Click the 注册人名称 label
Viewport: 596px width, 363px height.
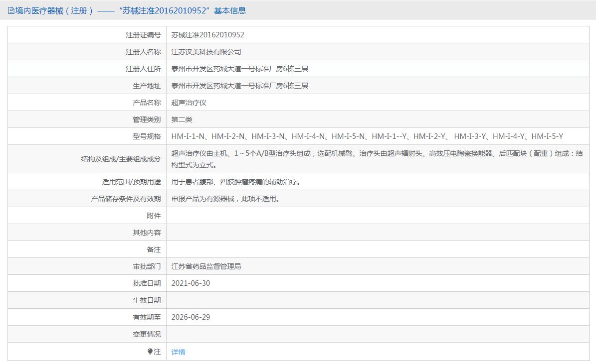(x=143, y=52)
